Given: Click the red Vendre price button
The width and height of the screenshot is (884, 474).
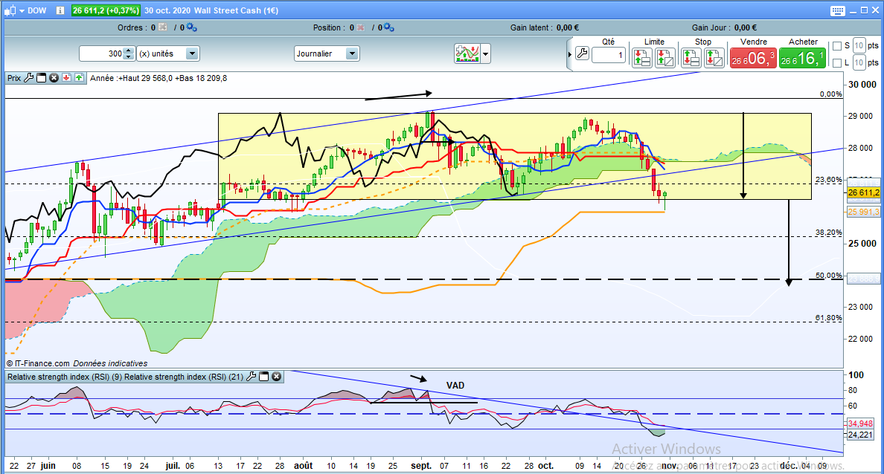Looking at the screenshot, I should [x=753, y=58].
